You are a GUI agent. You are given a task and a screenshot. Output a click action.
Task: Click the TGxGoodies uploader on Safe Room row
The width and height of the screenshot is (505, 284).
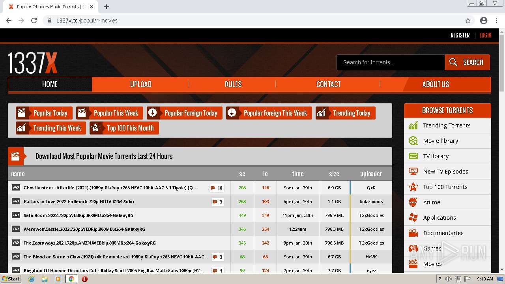pos(371,215)
